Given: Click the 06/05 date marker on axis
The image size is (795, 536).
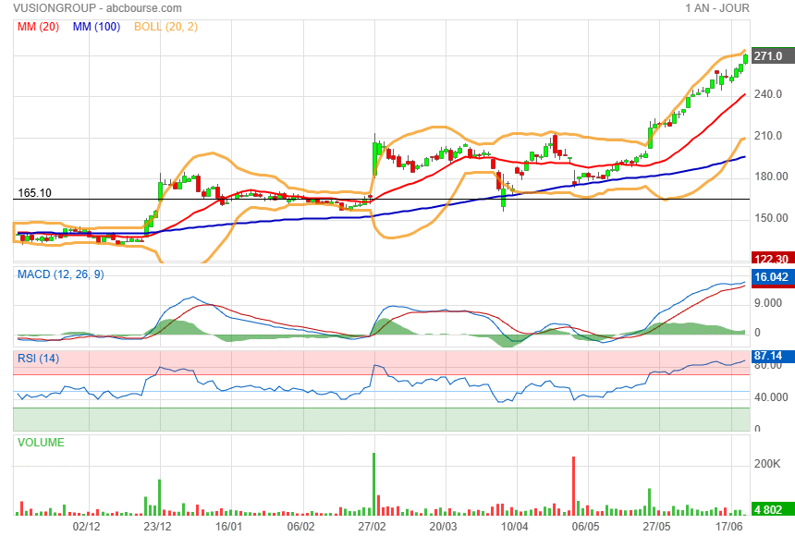Looking at the screenshot, I should 584,526.
